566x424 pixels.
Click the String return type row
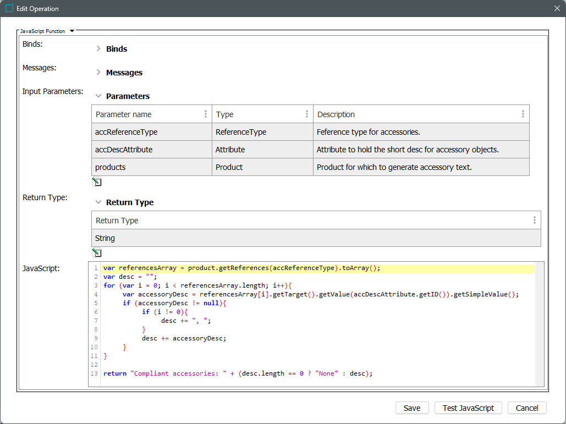click(x=316, y=238)
